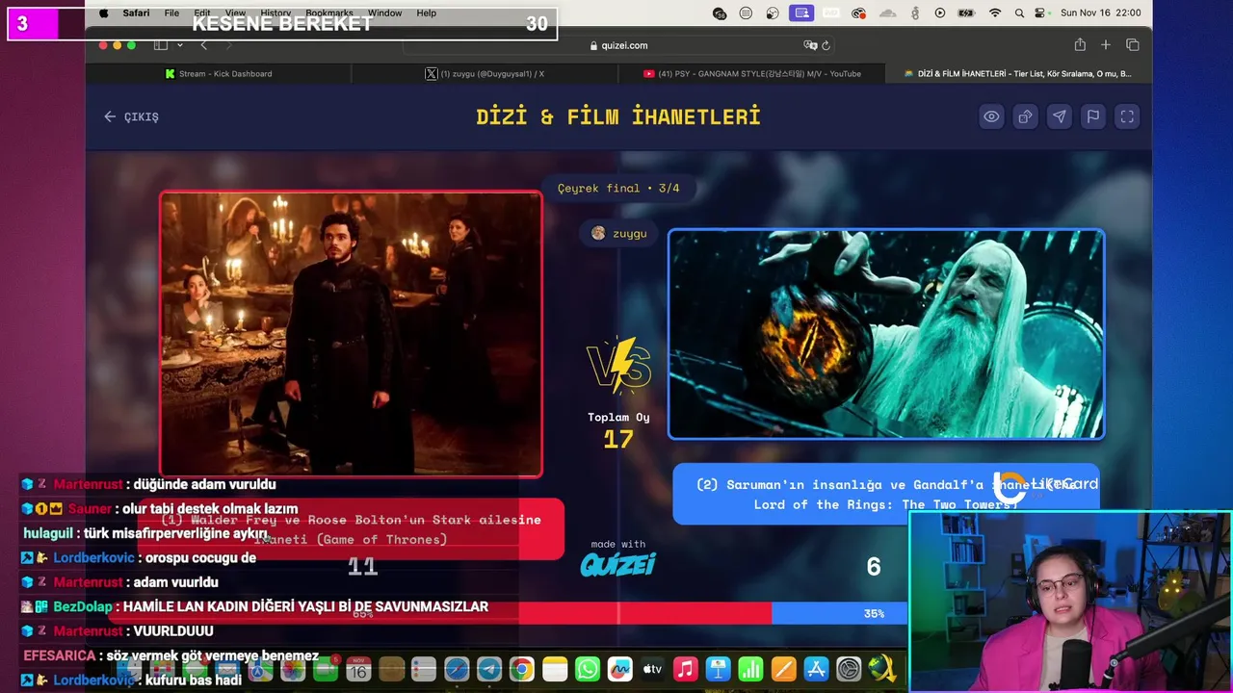1233x693 pixels.
Task: Show Safari tab overview
Action: click(x=1133, y=45)
